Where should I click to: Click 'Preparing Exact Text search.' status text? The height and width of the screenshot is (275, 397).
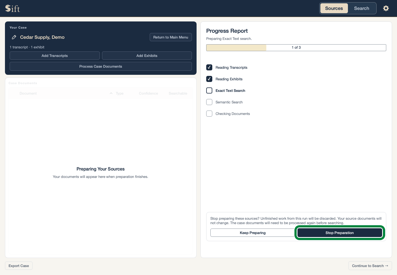pyautogui.click(x=229, y=38)
